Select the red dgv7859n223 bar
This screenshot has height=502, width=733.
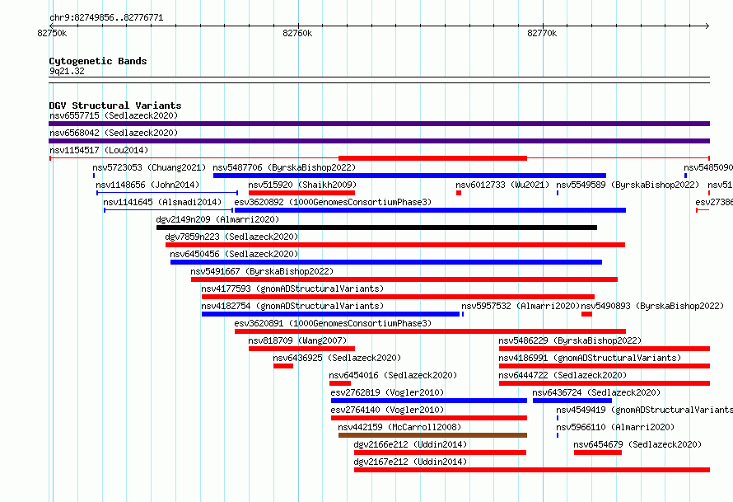click(395, 245)
